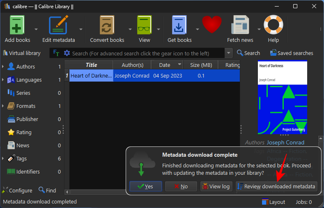
Task: Open Saved searches
Action: (292, 53)
